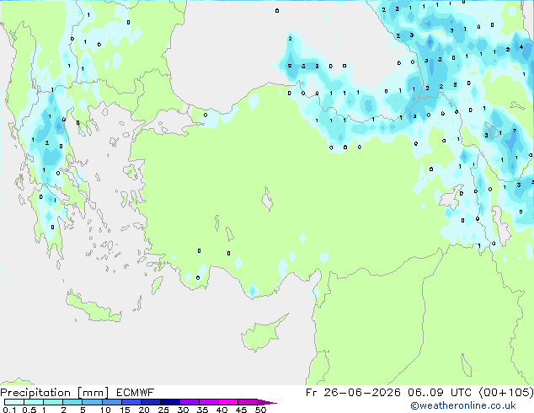Select the 5–10 mm legend color swatch
This screenshot has width=534, height=413.
point(92,402)
